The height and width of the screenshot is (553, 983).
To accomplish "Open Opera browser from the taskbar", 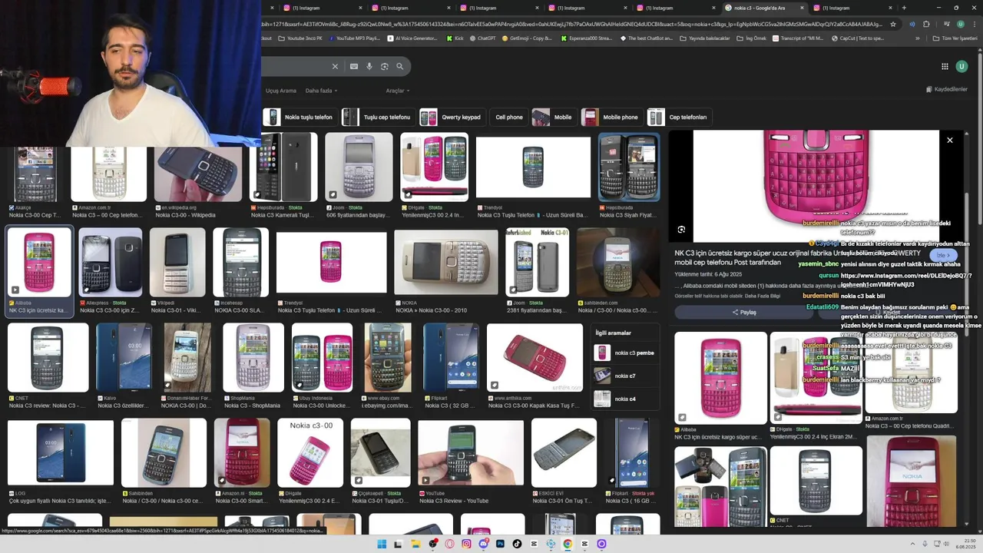I will 449,544.
